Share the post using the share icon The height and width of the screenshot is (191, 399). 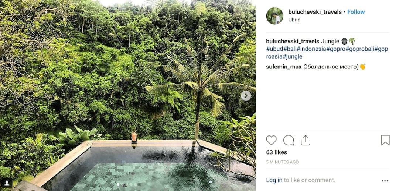click(x=306, y=140)
